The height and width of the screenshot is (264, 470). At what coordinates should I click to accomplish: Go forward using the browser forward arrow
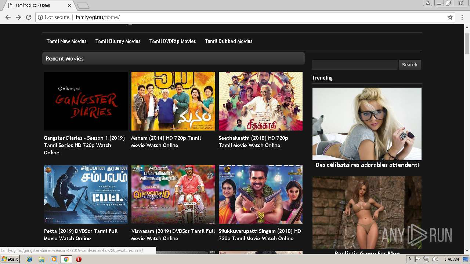coord(18,17)
